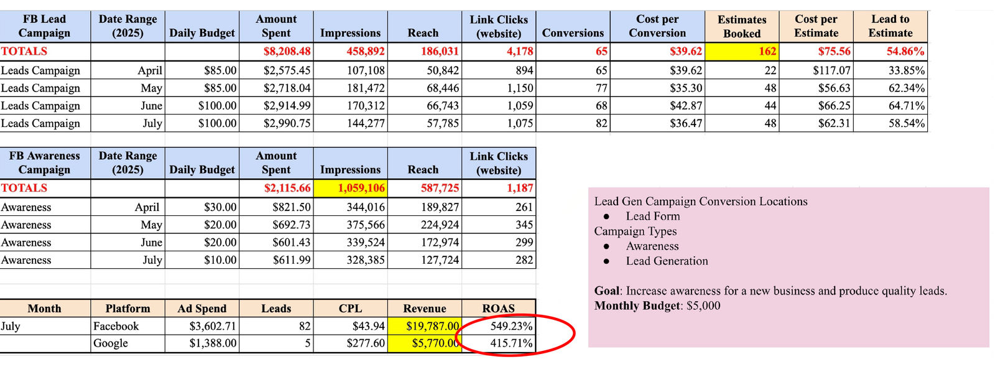
Task: Select the Facebook platform cell
Action: (x=127, y=326)
